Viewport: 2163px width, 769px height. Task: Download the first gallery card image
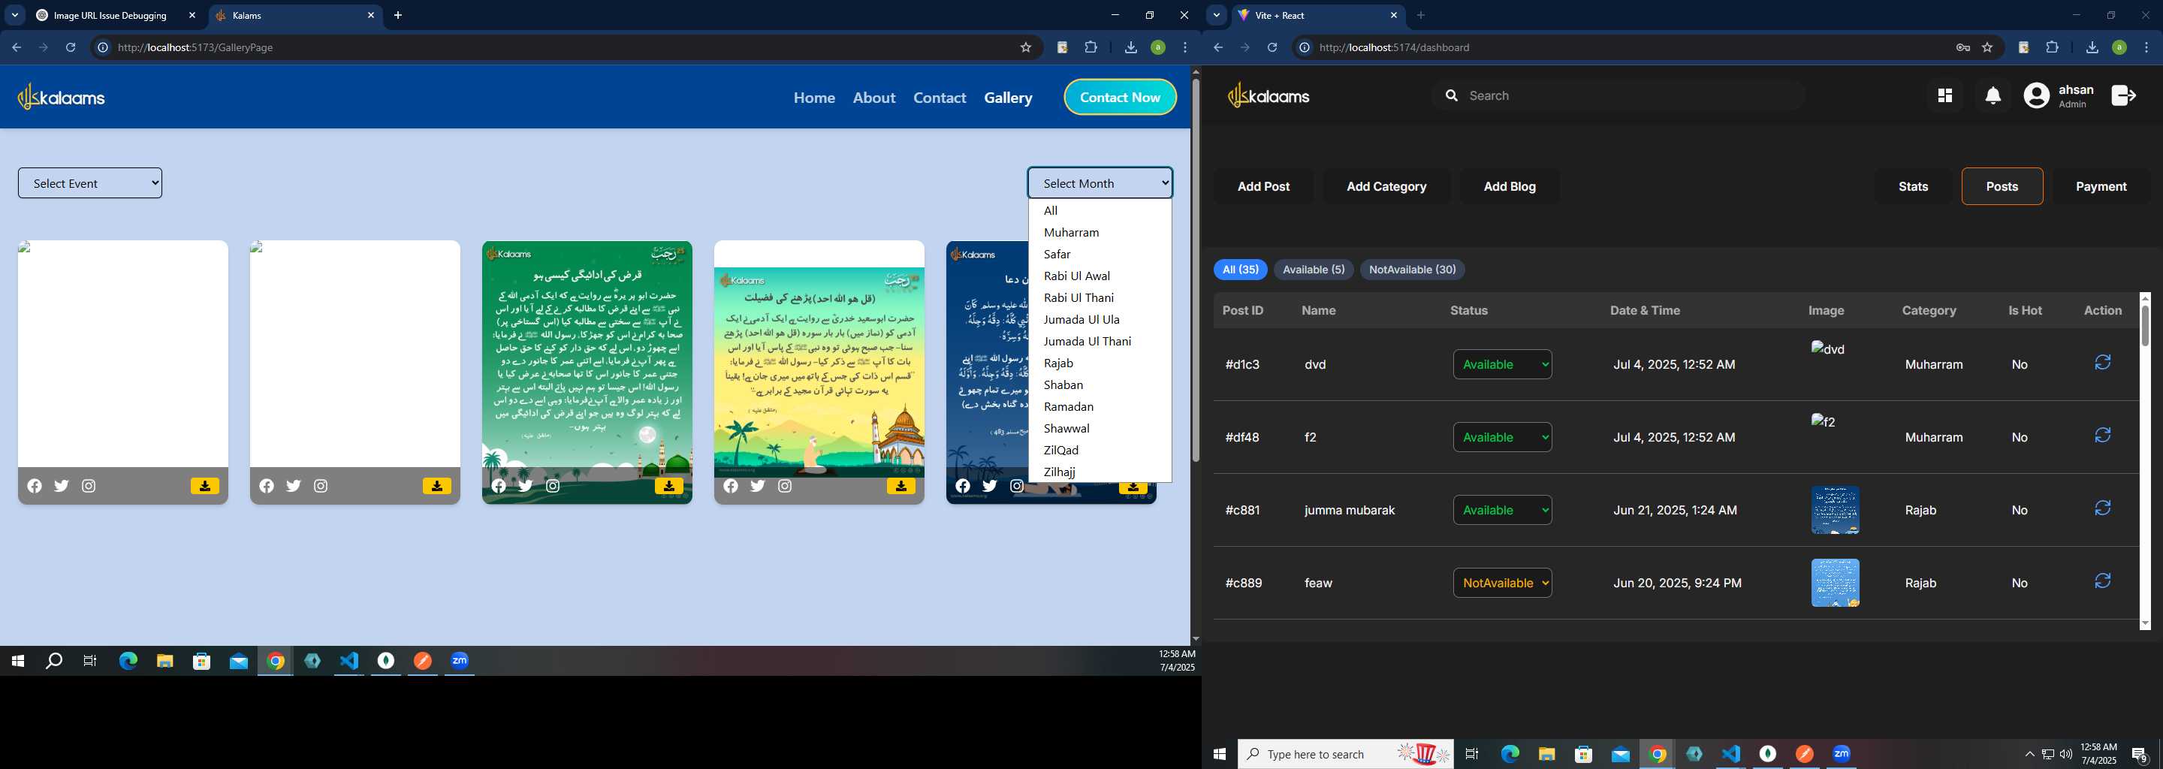(x=205, y=486)
